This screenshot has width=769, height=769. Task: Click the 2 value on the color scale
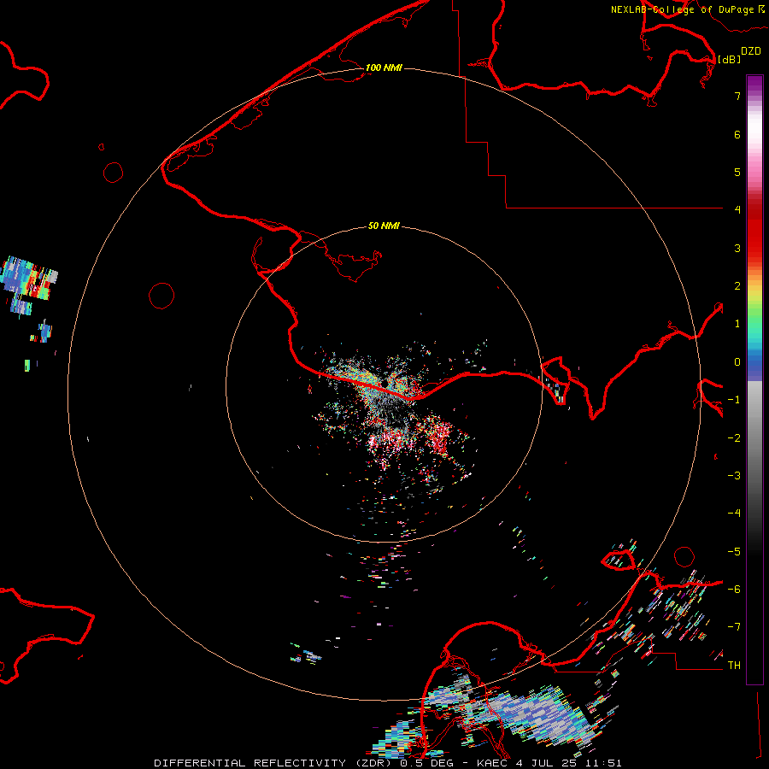coord(737,286)
